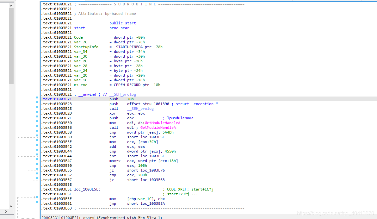Click the 'S U B R O U T I N E' header line
The width and height of the screenshot is (377, 219).
[135, 4]
